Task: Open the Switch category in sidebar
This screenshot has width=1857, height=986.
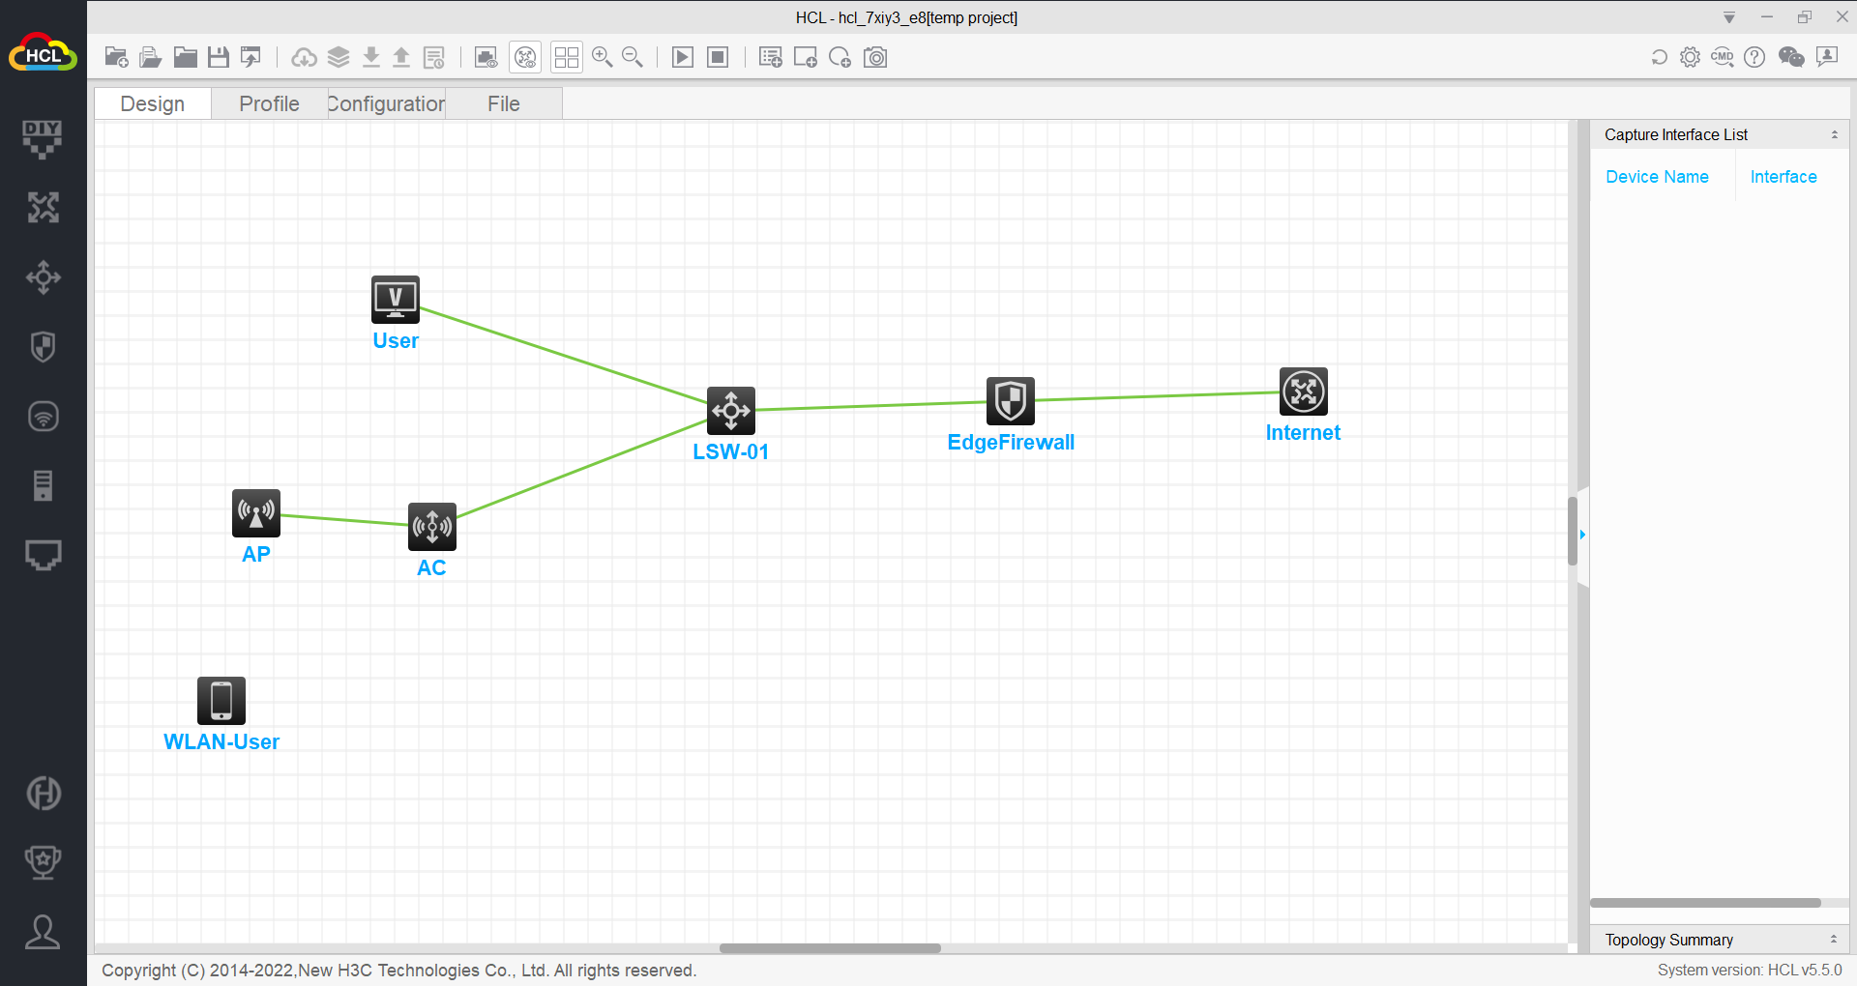Action: 43,277
